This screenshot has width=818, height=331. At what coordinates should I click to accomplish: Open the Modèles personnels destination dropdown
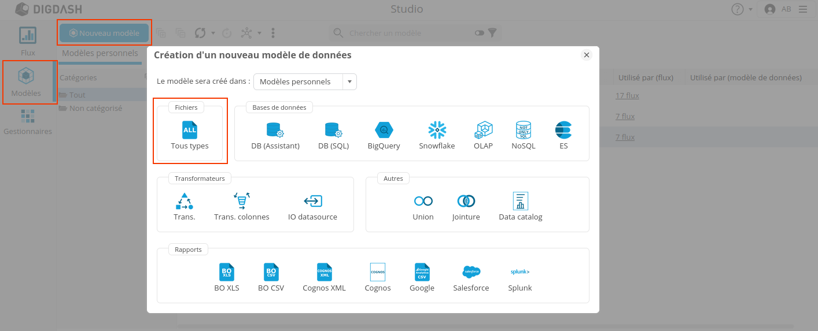349,82
